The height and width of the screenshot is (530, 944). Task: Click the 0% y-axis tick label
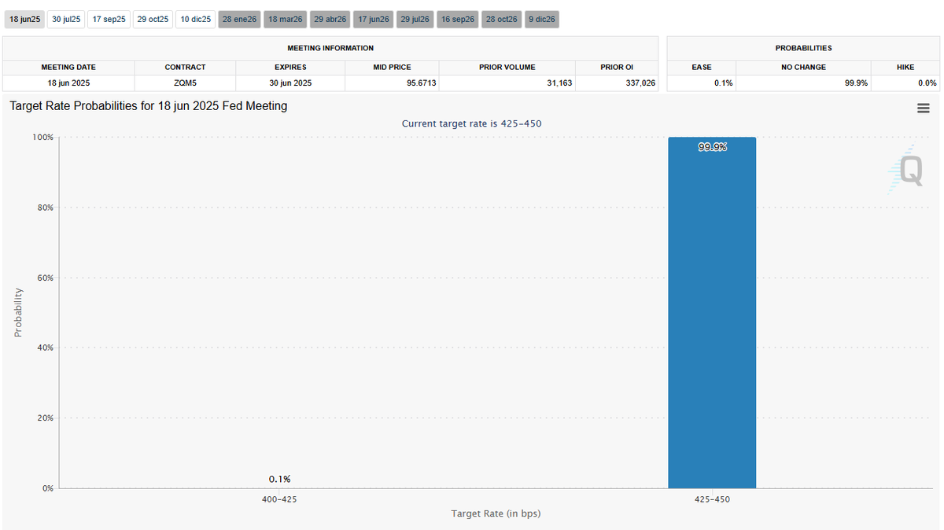coord(48,488)
